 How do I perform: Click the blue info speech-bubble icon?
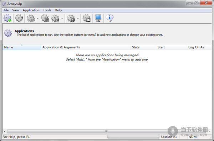point(109,18)
